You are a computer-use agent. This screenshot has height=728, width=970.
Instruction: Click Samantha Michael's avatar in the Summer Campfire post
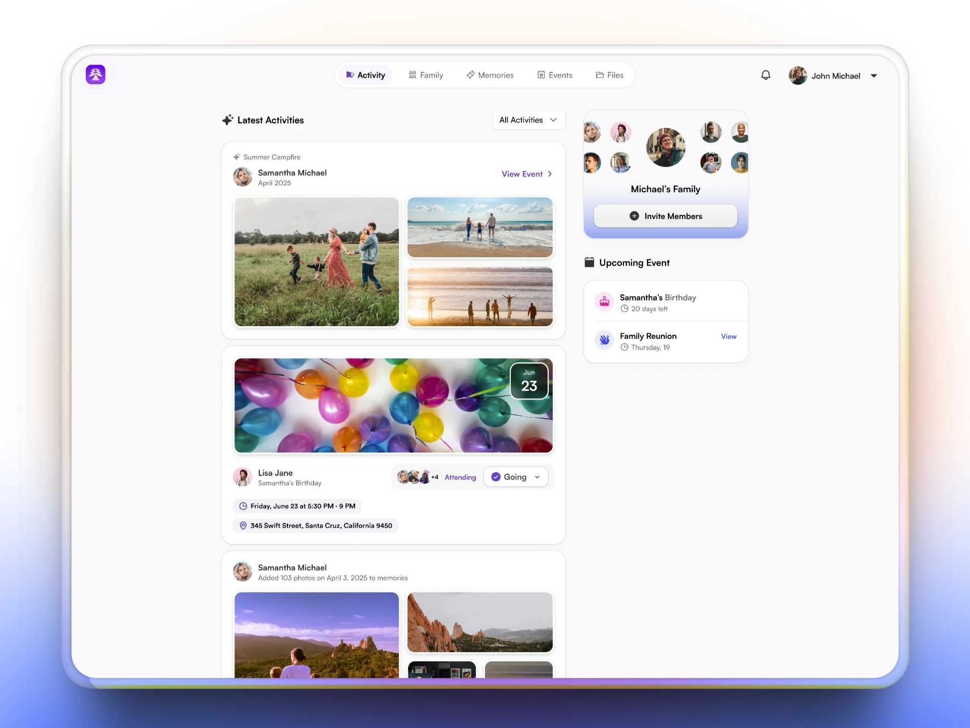[243, 177]
